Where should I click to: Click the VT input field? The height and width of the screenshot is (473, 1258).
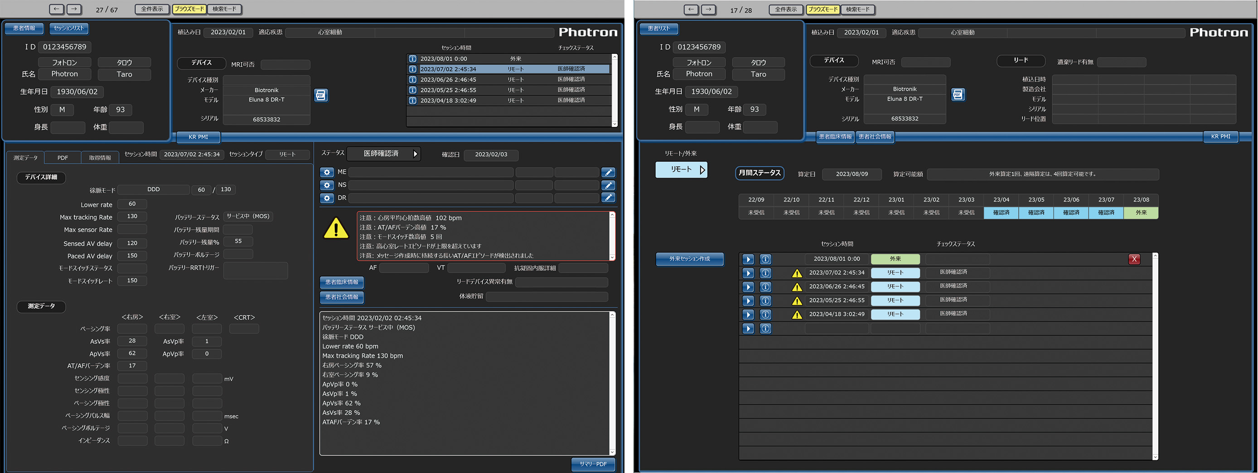(x=476, y=268)
